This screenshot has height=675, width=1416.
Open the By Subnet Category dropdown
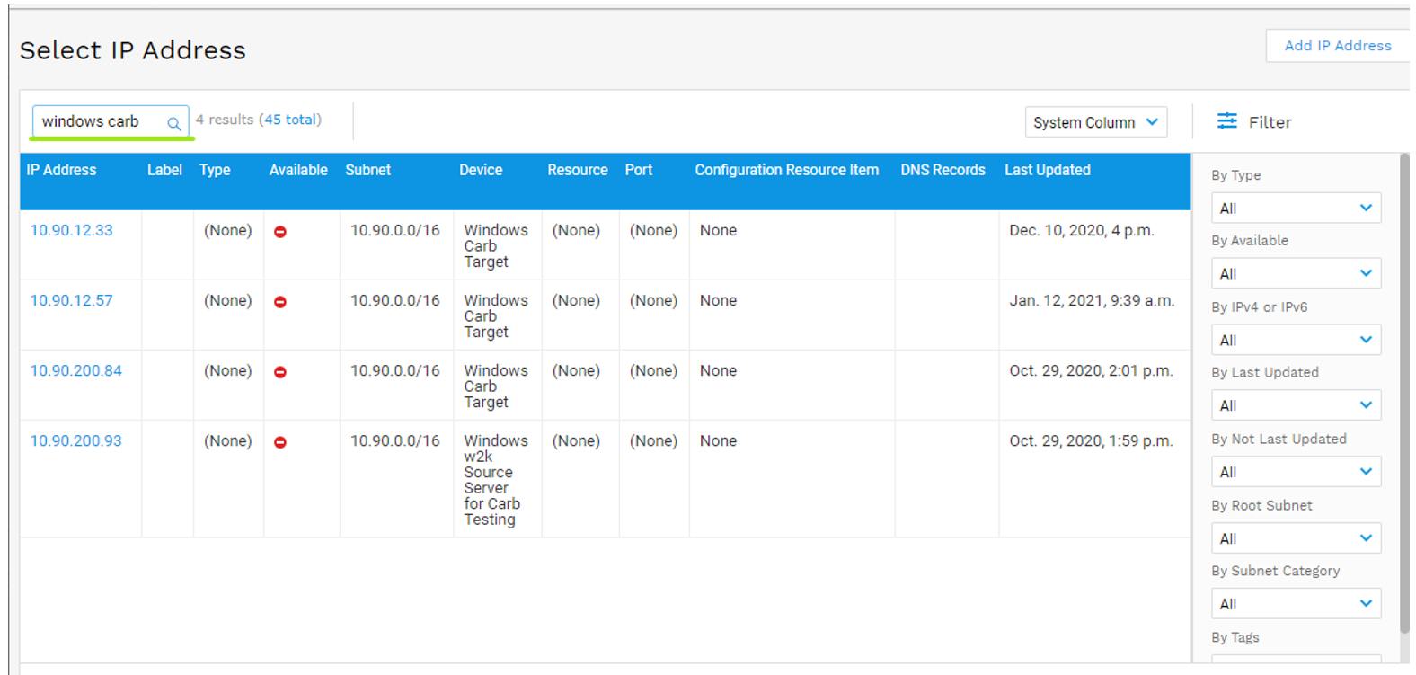(x=1295, y=605)
